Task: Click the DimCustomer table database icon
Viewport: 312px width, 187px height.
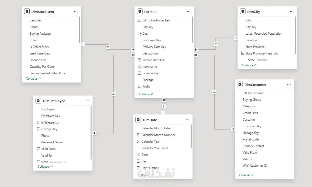Action: click(x=240, y=84)
